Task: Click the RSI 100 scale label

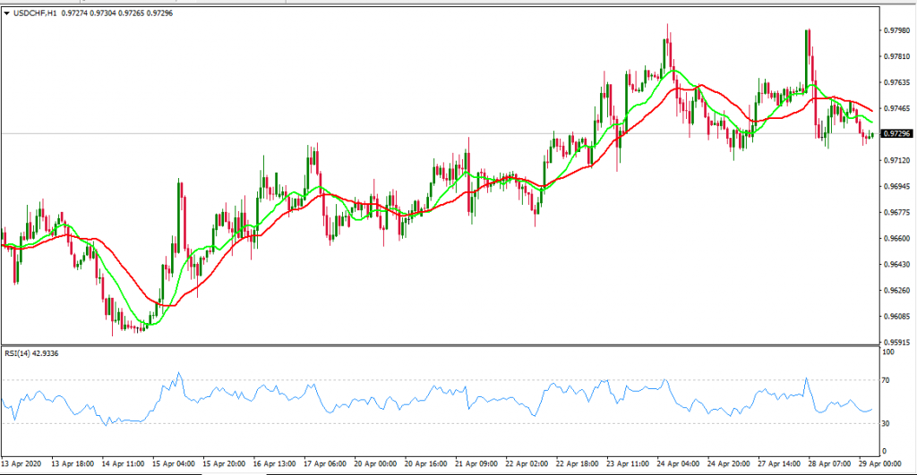Action: (x=890, y=352)
